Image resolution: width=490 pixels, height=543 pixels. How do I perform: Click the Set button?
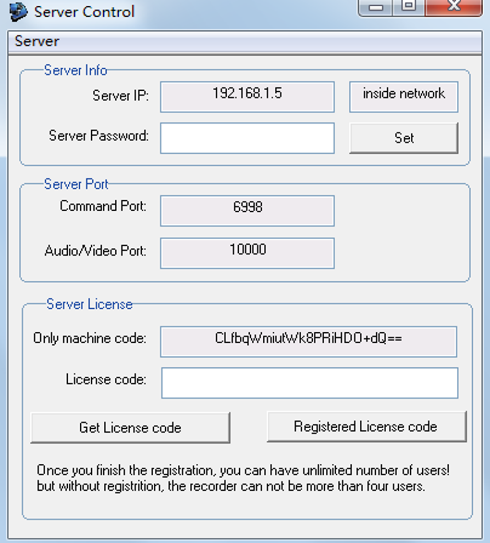[404, 138]
